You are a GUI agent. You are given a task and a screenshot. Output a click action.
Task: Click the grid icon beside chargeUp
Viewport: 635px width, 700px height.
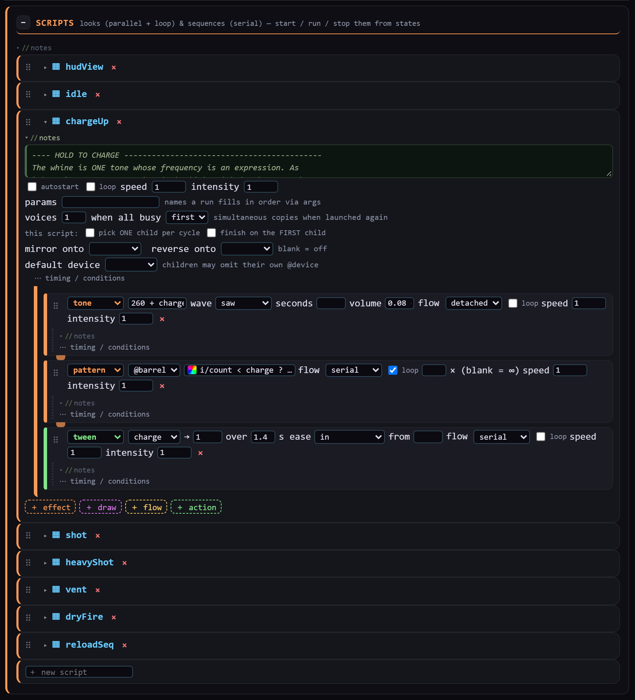click(56, 121)
